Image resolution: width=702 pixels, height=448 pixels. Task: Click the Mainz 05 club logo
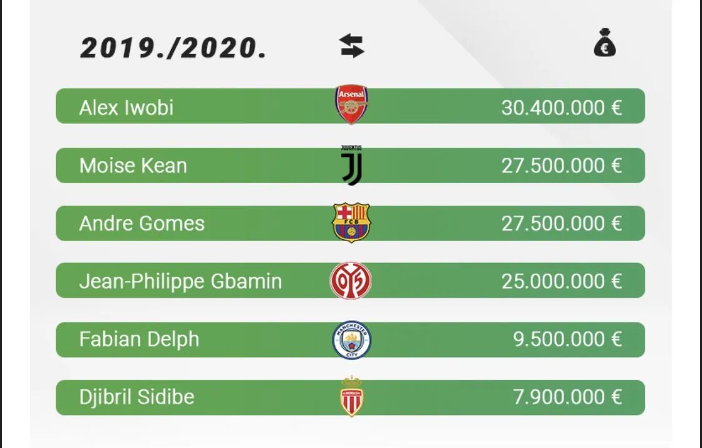(351, 281)
